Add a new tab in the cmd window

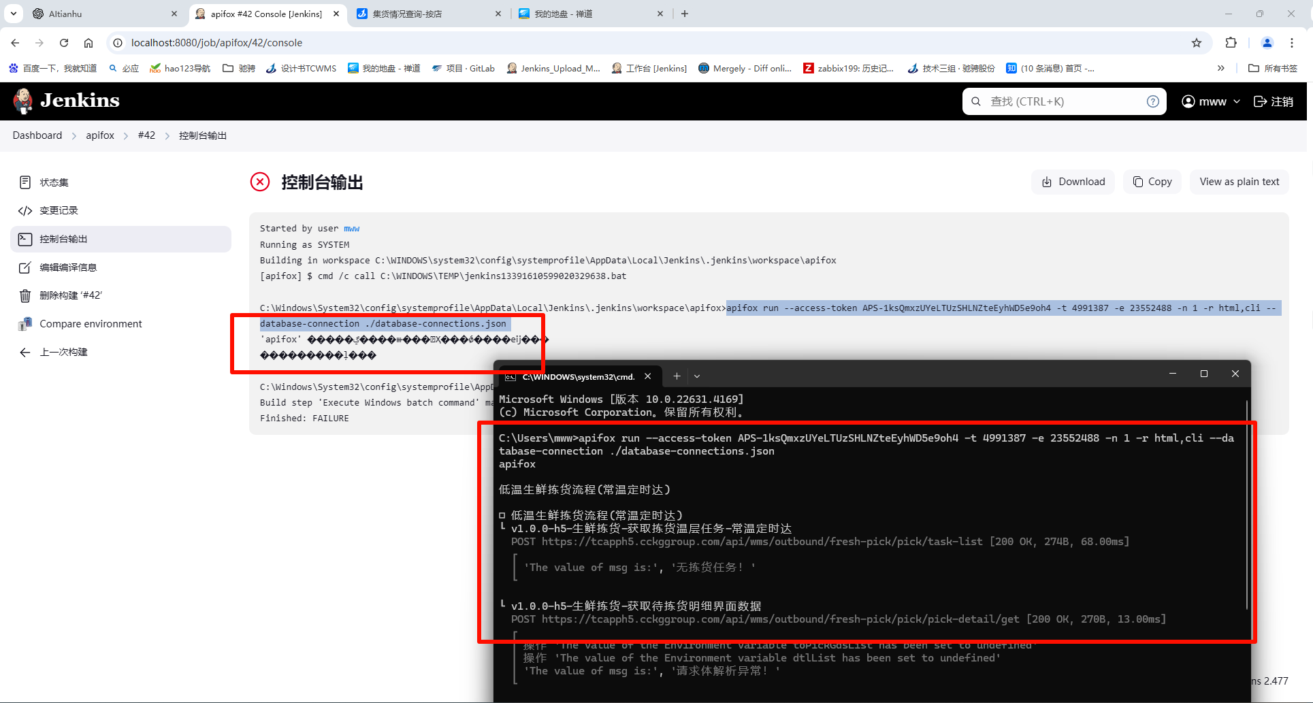click(677, 376)
